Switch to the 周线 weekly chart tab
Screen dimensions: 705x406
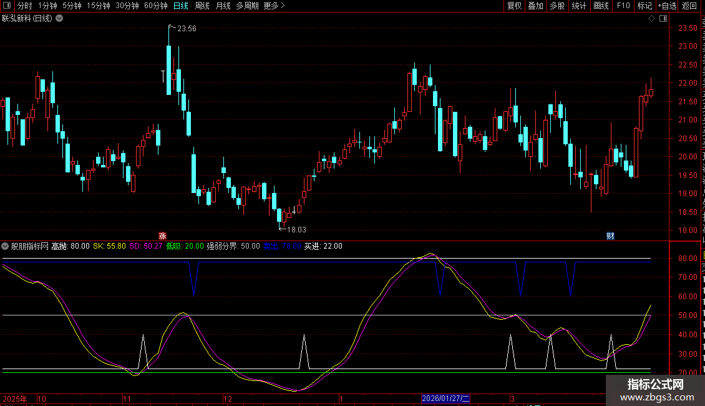tap(202, 6)
